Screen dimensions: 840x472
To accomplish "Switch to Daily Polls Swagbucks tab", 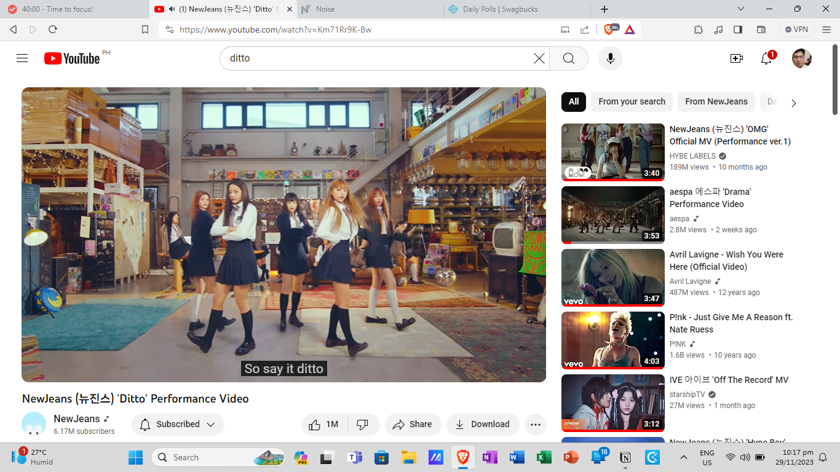I will coord(517,9).
